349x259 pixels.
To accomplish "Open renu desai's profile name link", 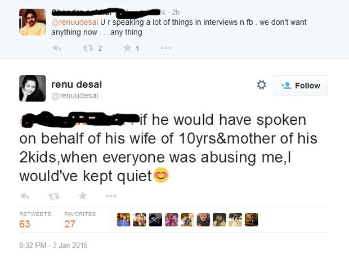I will coord(77,84).
